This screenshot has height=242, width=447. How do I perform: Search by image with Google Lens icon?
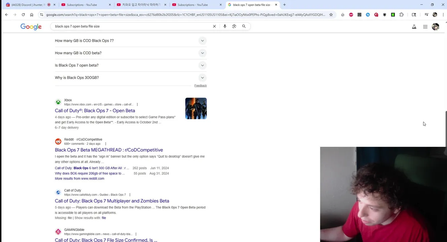click(x=234, y=26)
